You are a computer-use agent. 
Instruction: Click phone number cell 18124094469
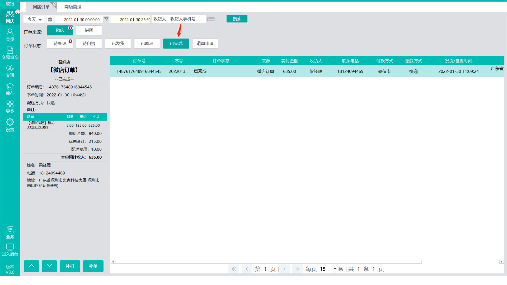coord(350,72)
